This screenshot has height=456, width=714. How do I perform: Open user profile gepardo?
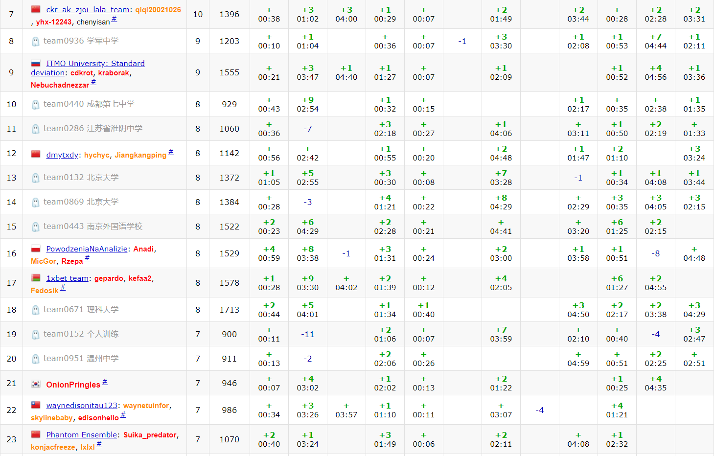[109, 278]
